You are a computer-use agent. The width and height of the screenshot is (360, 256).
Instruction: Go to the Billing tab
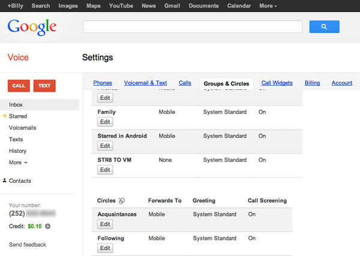pyautogui.click(x=312, y=83)
